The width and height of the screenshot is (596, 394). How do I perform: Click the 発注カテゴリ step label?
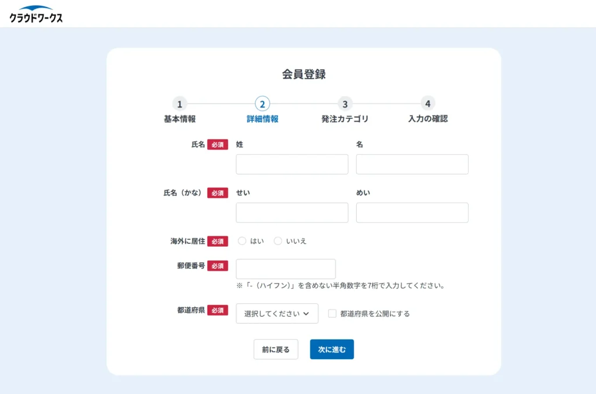(345, 118)
